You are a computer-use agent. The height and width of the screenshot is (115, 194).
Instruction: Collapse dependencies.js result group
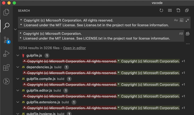(x=18, y=67)
